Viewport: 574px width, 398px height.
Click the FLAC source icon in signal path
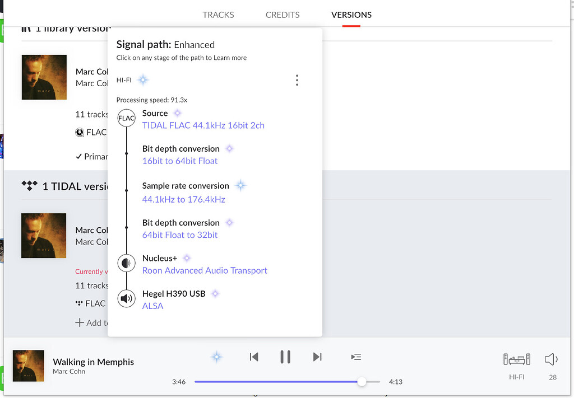coord(127,118)
